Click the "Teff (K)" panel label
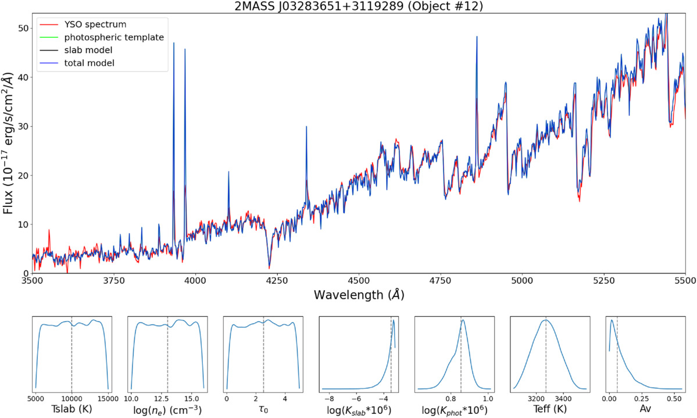697x418 pixels. coord(550,409)
